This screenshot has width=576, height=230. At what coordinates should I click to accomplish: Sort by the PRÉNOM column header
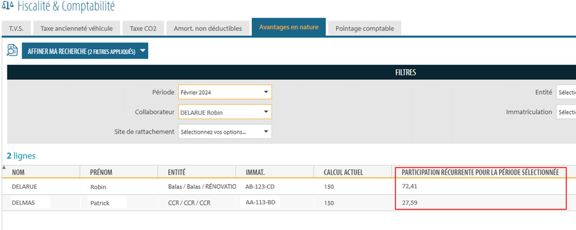(x=101, y=172)
